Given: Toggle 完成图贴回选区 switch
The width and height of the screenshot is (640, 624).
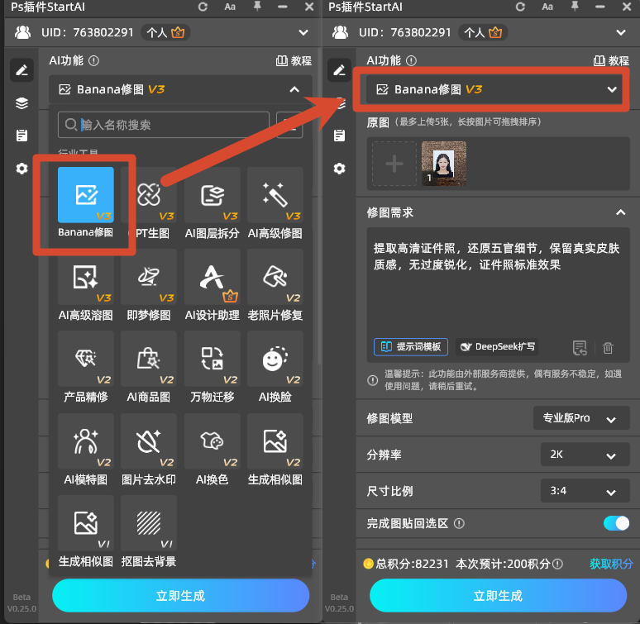Looking at the screenshot, I should [616, 523].
